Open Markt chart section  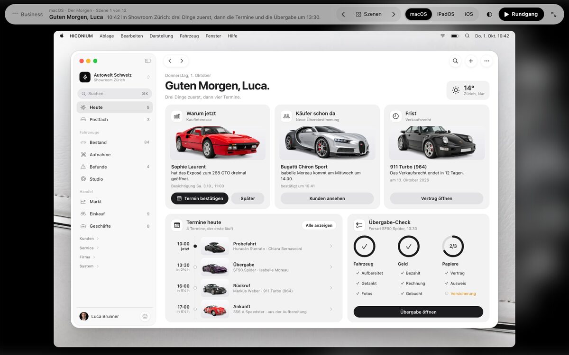pyautogui.click(x=115, y=202)
